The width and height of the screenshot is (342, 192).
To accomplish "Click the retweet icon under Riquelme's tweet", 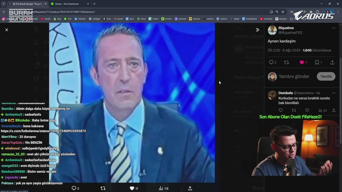I will (x=286, y=62).
